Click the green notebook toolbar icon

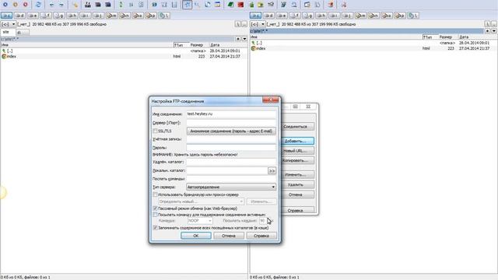tap(230, 5)
